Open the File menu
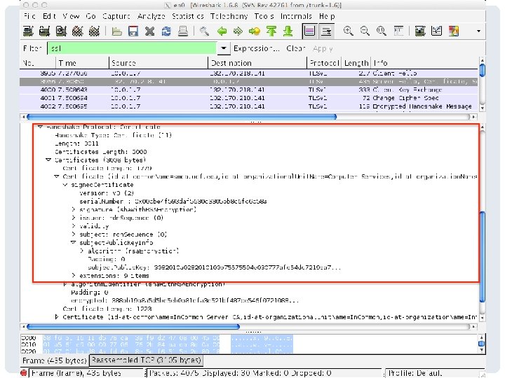Image resolution: width=505 pixels, height=378 pixels. pos(29,16)
